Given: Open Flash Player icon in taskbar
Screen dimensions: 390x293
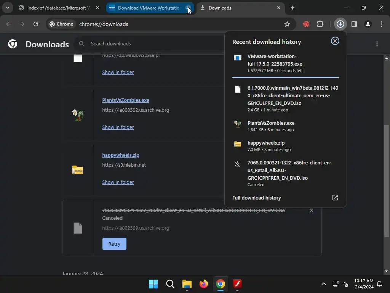Looking at the screenshot, I should pos(237,284).
